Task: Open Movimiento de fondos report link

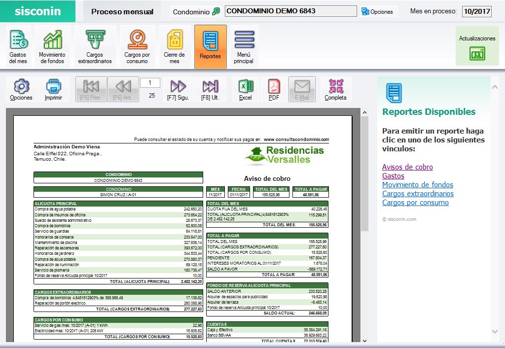Action: pyautogui.click(x=418, y=185)
